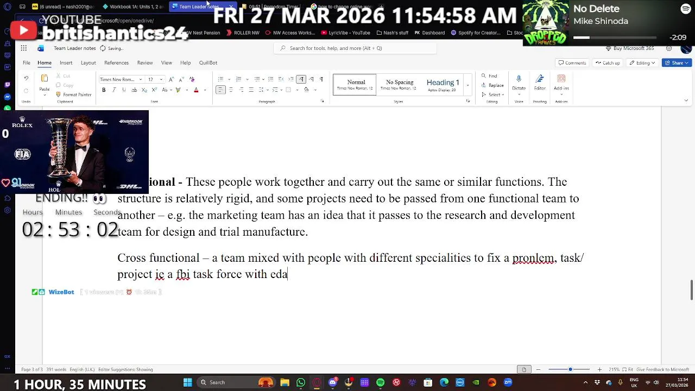Align paragraph text to the right
Screen dimensions: 695x391
(241, 90)
